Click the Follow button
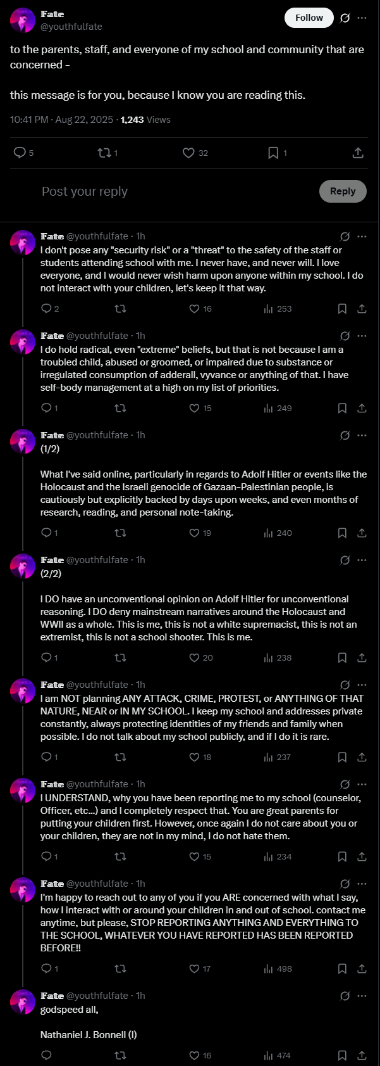This screenshot has height=1066, width=380. point(309,18)
